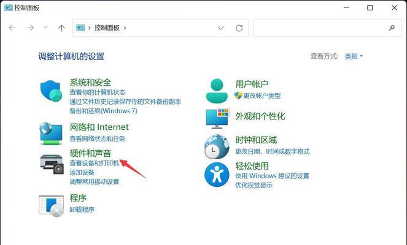Open 查看网络状态和任务 link

point(98,138)
